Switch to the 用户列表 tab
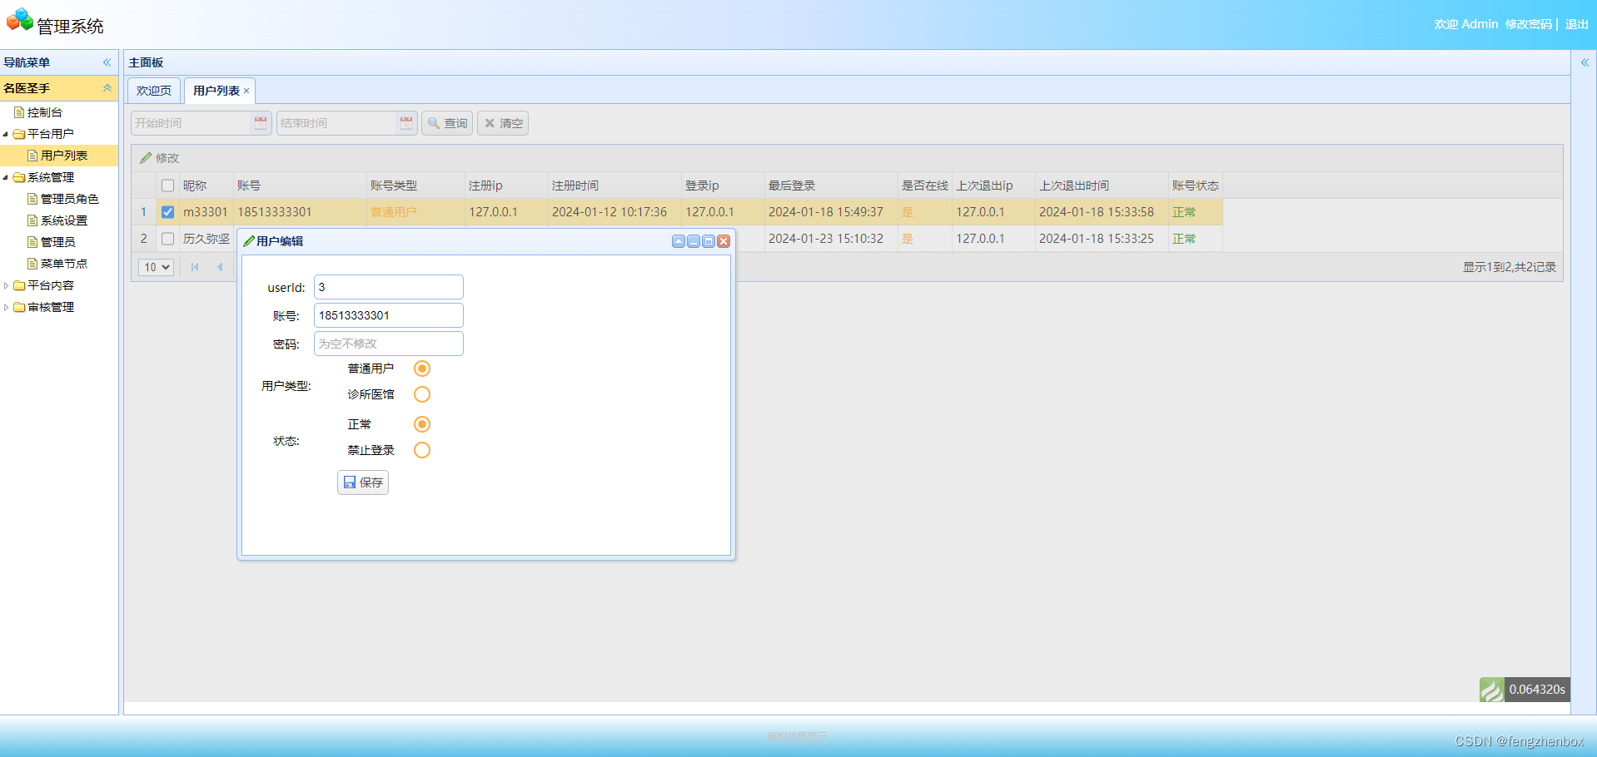The image size is (1597, 757). point(216,91)
